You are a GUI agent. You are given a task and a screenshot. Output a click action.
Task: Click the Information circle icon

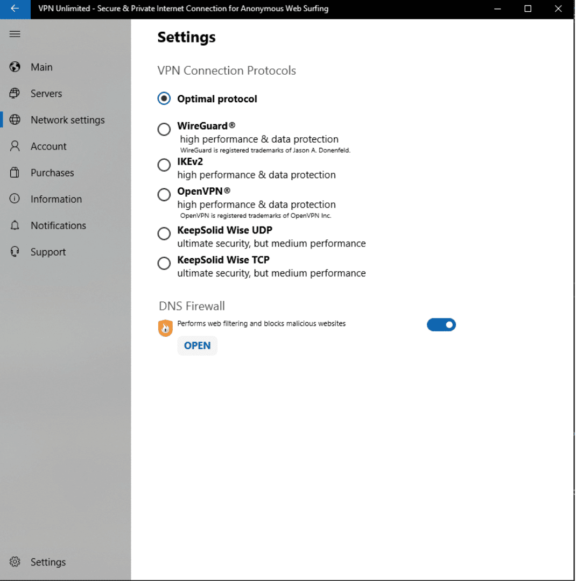pyautogui.click(x=15, y=199)
